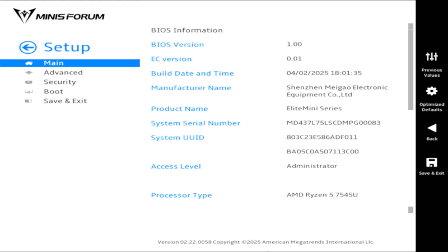Click the Security menu icon in sidebar
The height and width of the screenshot is (252, 448).
click(29, 82)
